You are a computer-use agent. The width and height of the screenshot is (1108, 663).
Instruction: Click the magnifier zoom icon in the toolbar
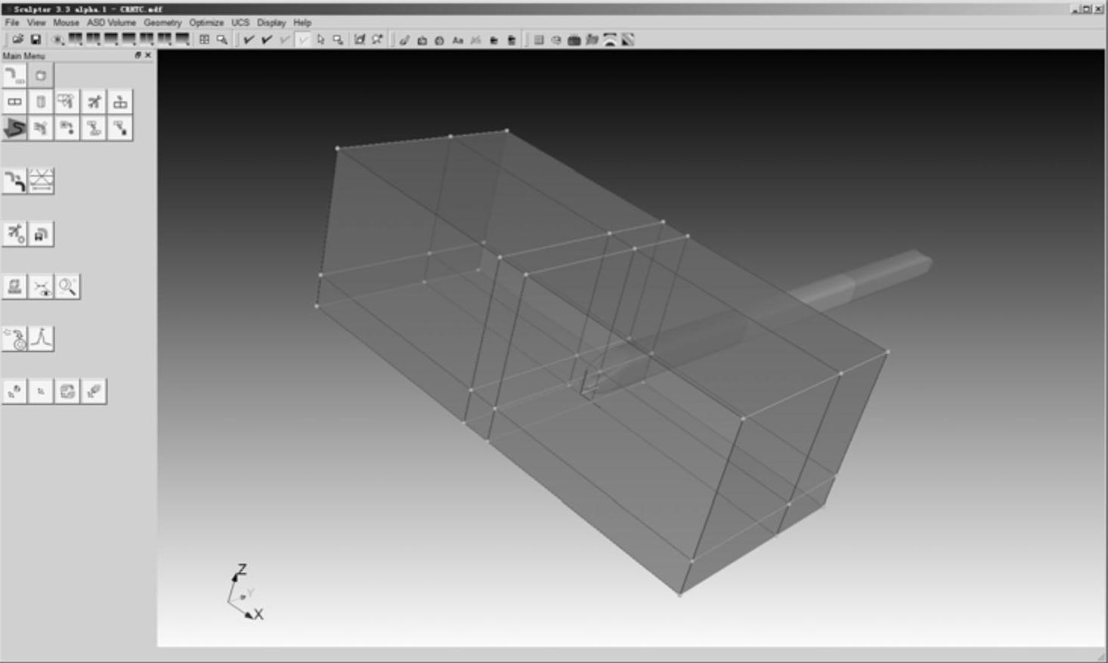[x=222, y=39]
